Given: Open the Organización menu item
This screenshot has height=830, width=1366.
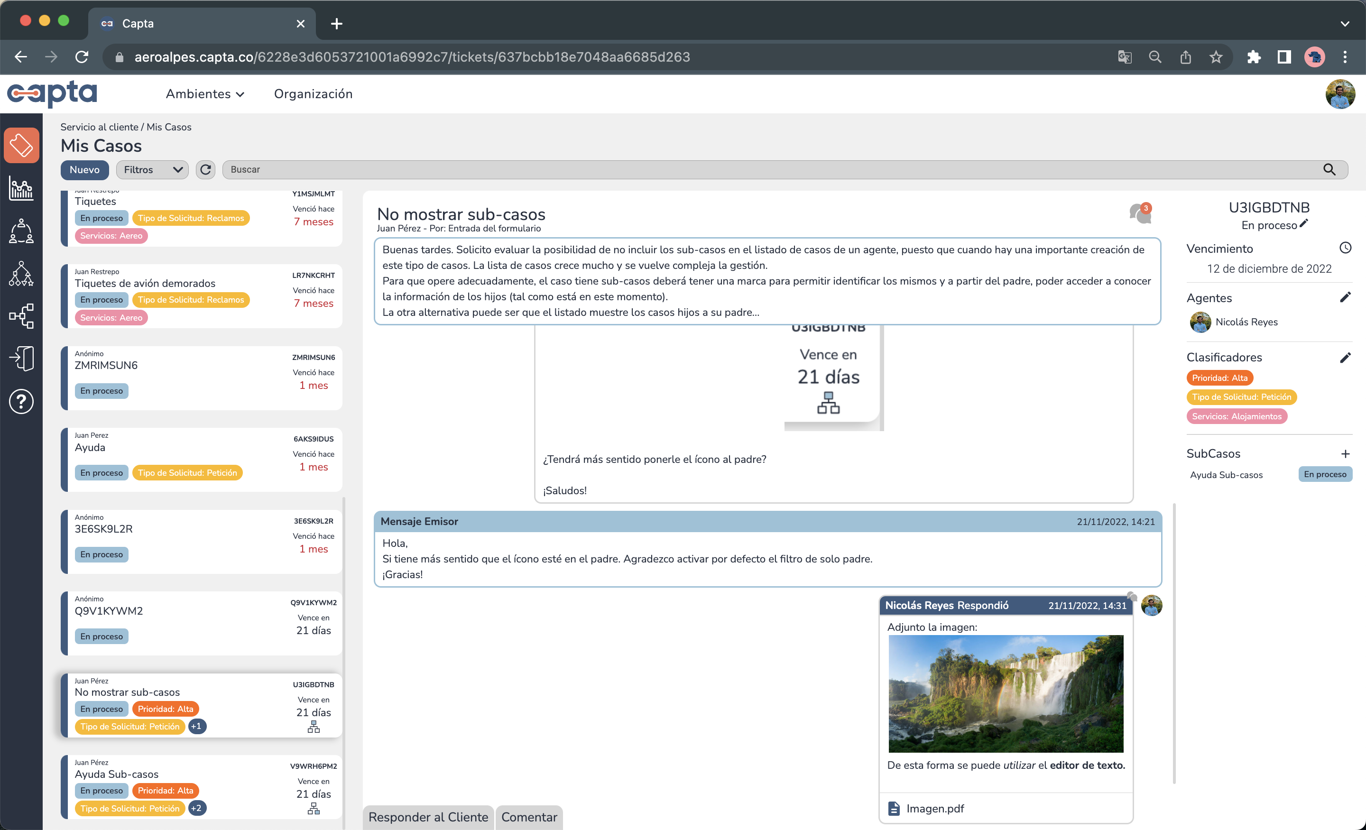Looking at the screenshot, I should pos(313,94).
